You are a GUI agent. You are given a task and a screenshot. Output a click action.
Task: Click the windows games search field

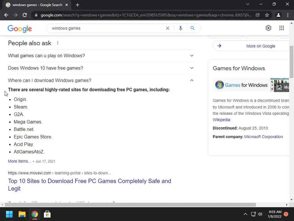point(107,28)
